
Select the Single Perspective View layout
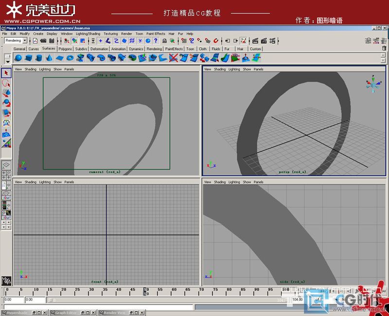[6, 165]
